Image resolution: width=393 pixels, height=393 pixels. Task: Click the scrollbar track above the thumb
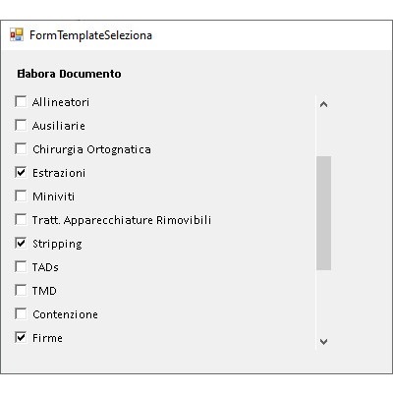click(323, 135)
